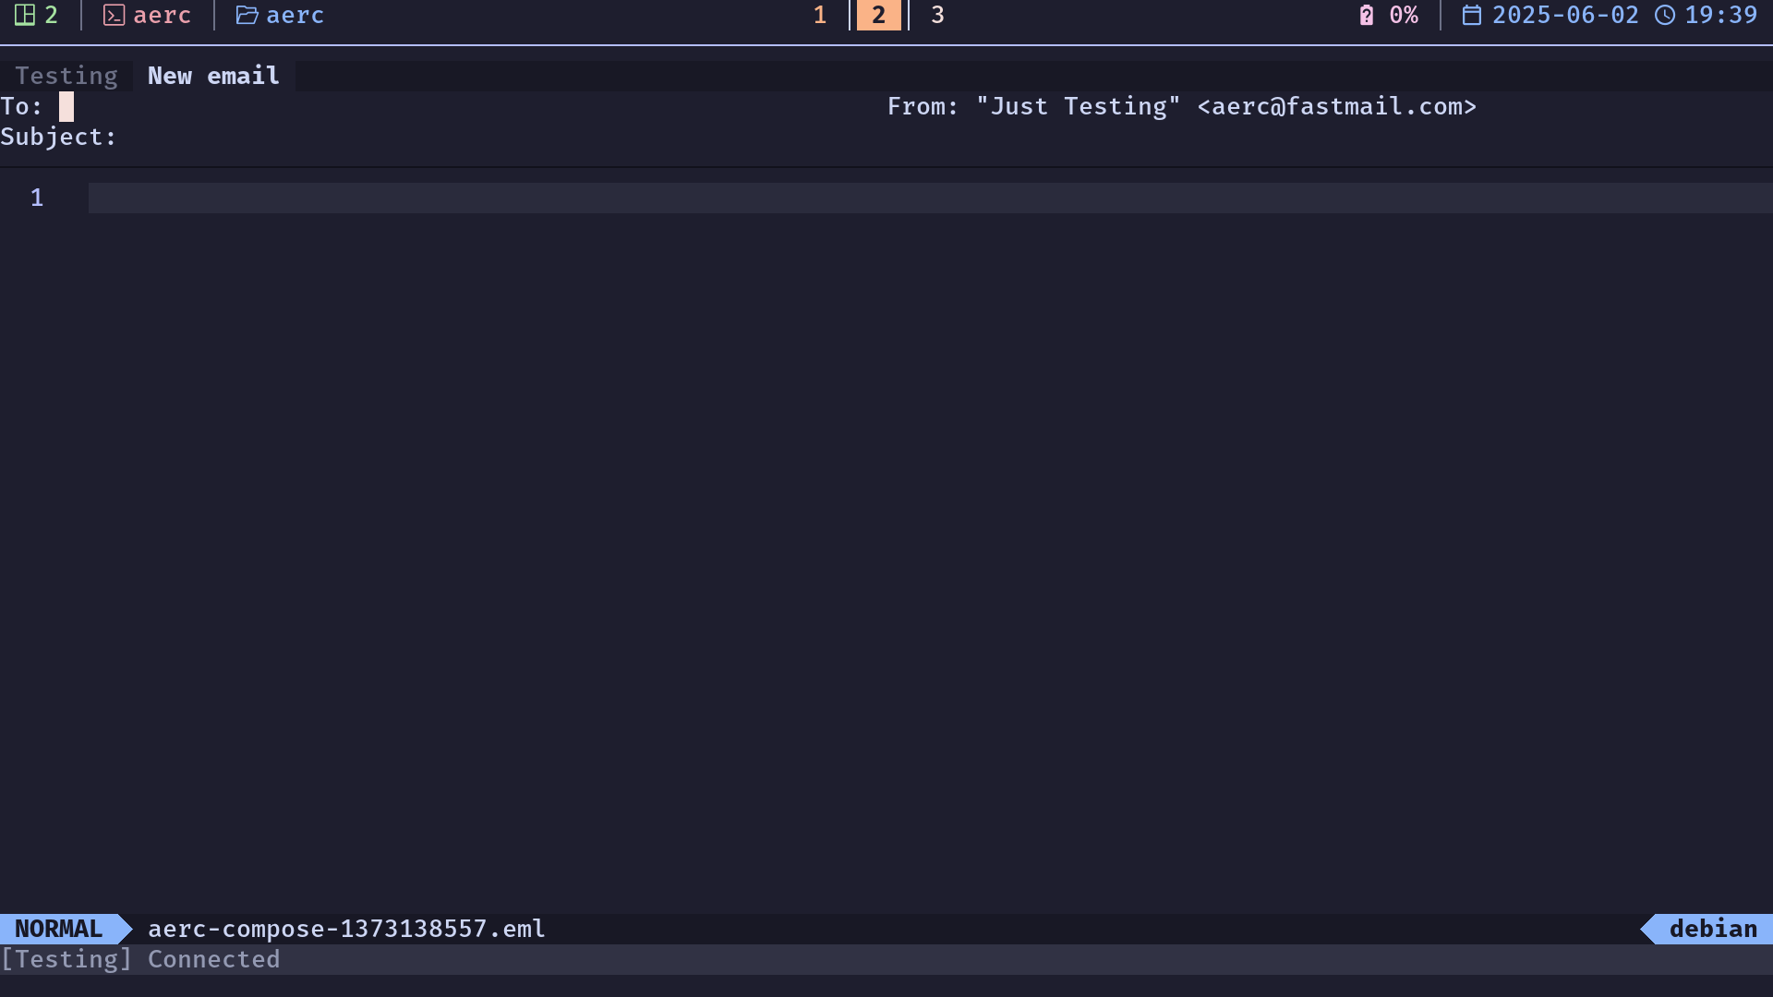Click the From address field
1773x997 pixels.
[1330, 106]
